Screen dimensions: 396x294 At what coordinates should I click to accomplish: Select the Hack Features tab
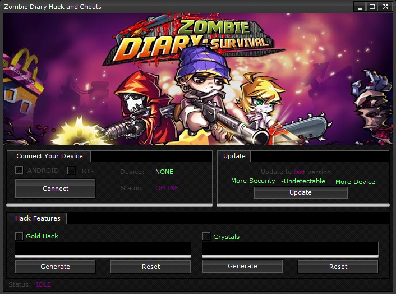pyautogui.click(x=38, y=218)
